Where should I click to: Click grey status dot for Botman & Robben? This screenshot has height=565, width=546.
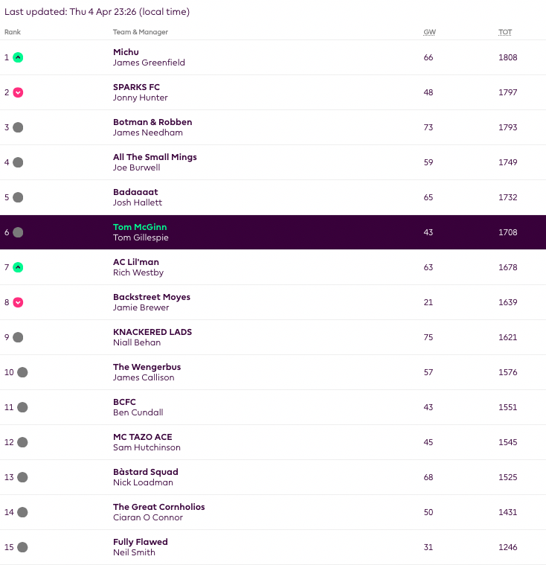coord(18,127)
